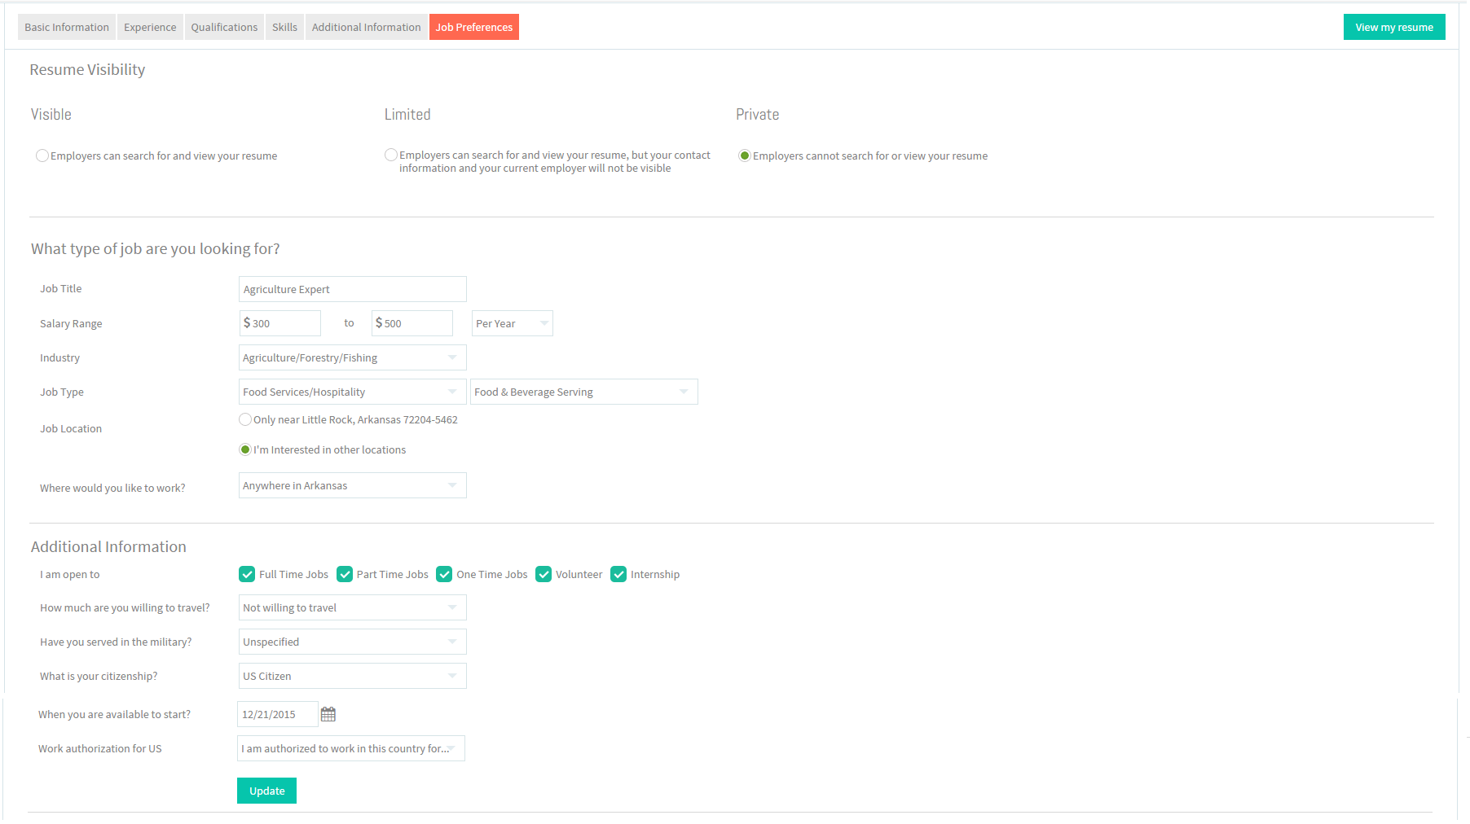Uncheck the Part Time Jobs checkbox
The image size is (1470, 824).
pyautogui.click(x=345, y=574)
